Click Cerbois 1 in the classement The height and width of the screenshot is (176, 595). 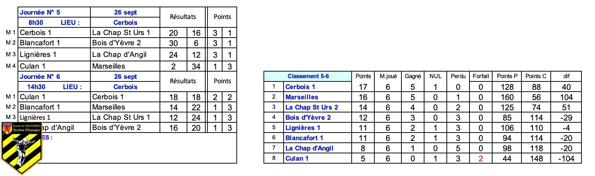[x=300, y=87]
